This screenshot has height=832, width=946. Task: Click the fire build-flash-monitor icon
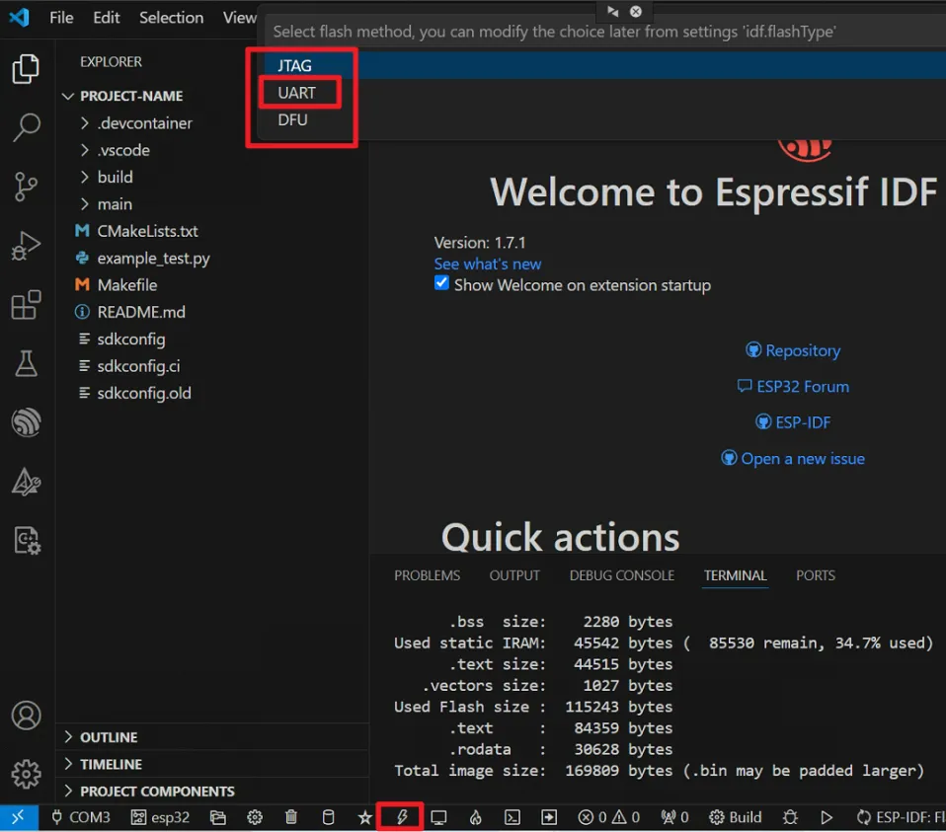coord(475,817)
